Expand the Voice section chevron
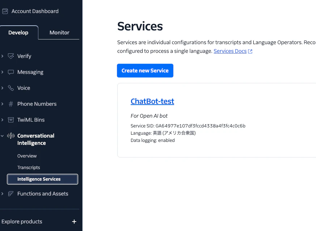 point(2,88)
